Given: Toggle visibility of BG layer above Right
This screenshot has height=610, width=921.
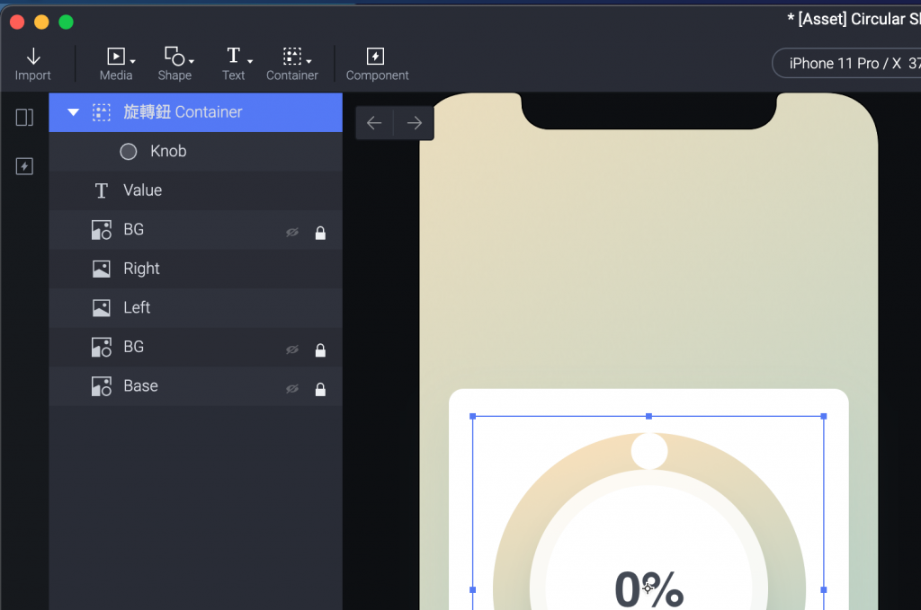Looking at the screenshot, I should click(x=292, y=233).
